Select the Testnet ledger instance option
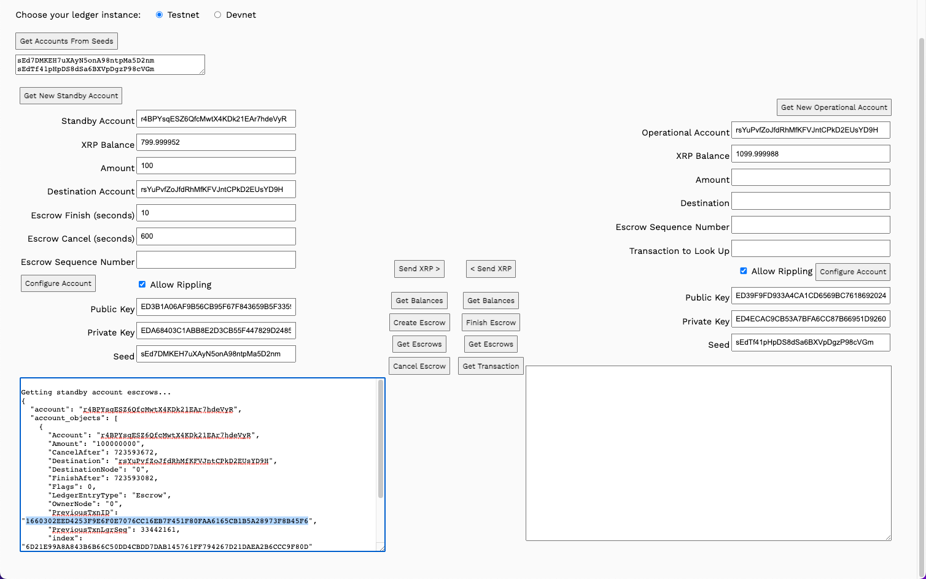 [159, 14]
